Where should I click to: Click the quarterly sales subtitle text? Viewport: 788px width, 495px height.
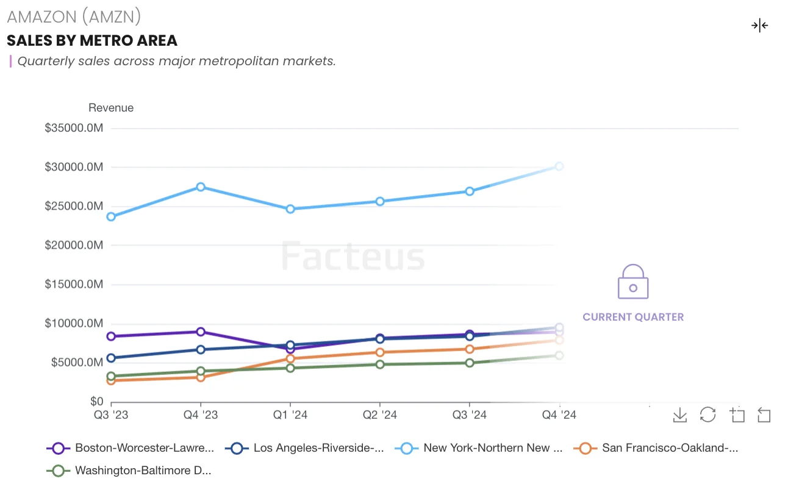pyautogui.click(x=177, y=61)
